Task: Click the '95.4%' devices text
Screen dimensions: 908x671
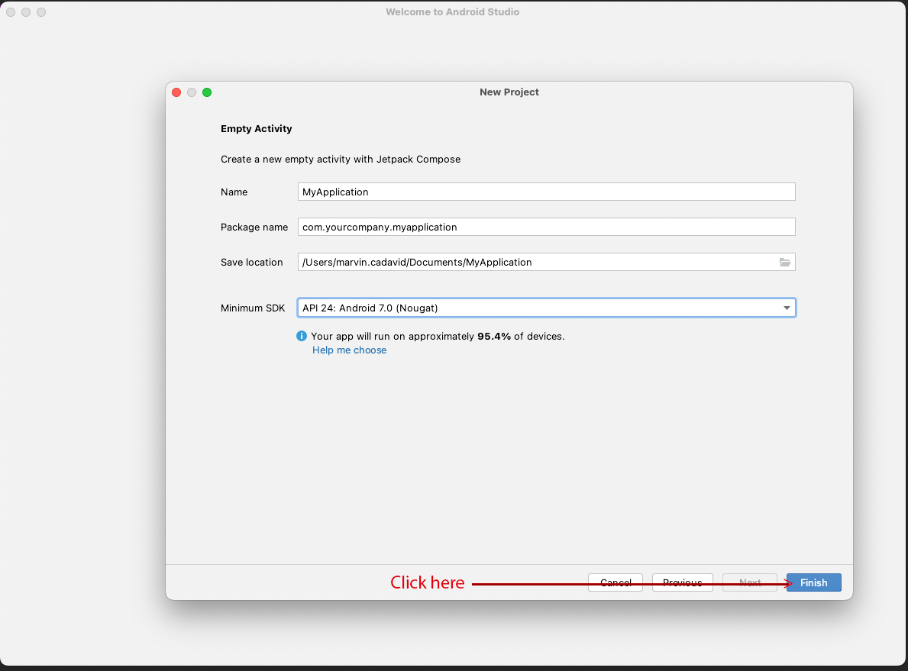Action: tap(494, 337)
